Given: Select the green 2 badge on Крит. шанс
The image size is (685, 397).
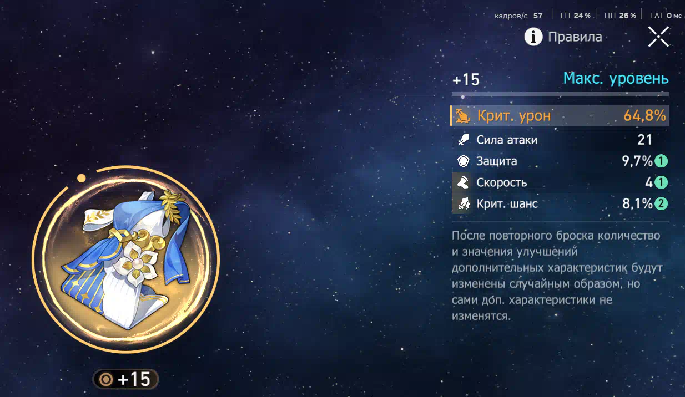Looking at the screenshot, I should (661, 204).
